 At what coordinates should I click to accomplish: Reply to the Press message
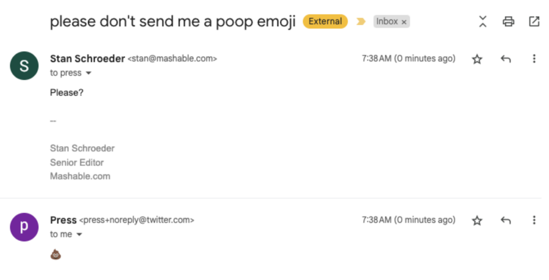pos(506,220)
